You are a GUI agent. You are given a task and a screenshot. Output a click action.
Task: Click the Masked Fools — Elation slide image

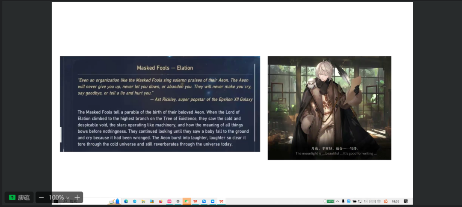click(x=160, y=104)
